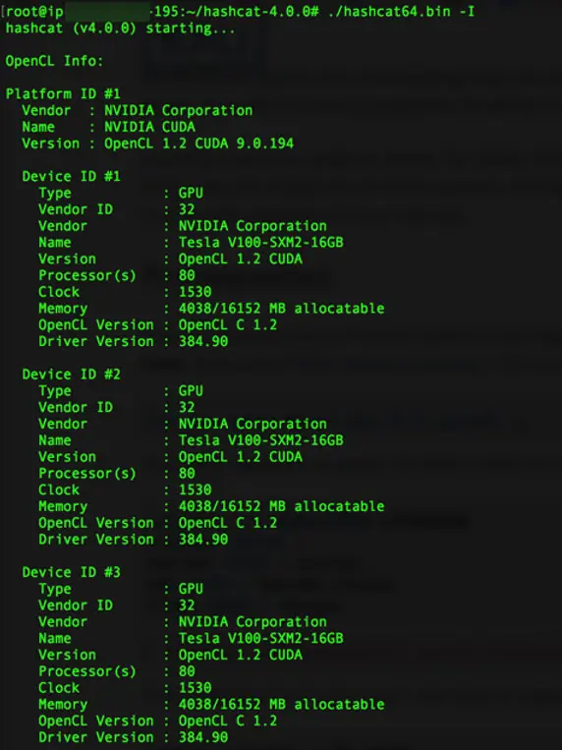The height and width of the screenshot is (750, 562).
Task: Click Processor(s) value '80' for Device #1
Action: click(x=187, y=275)
